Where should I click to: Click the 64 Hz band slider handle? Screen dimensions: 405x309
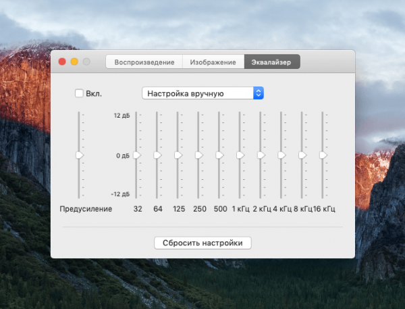coord(157,155)
